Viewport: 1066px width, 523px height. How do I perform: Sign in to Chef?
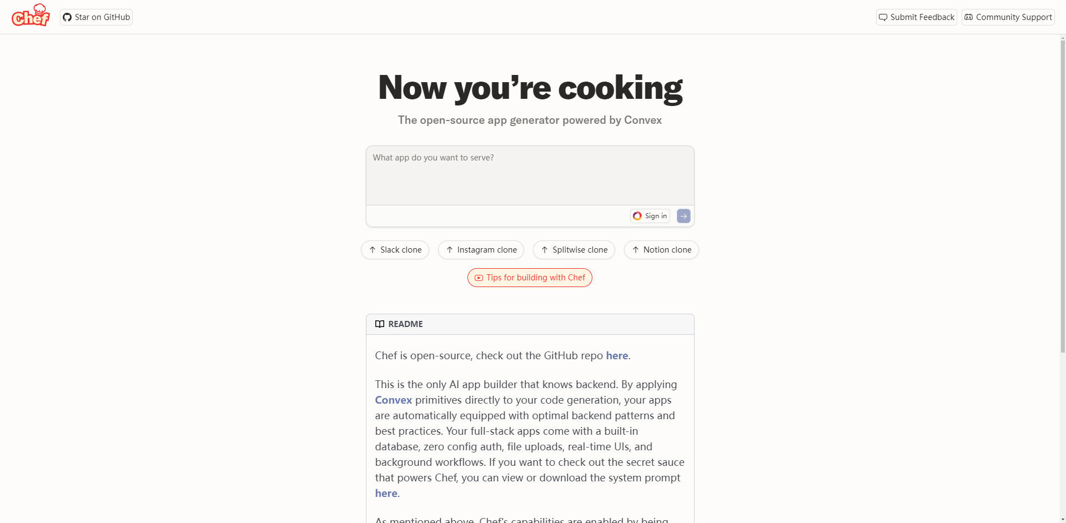(x=650, y=216)
